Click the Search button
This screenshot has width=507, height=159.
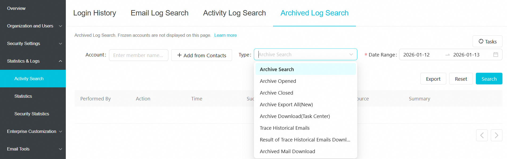(489, 79)
